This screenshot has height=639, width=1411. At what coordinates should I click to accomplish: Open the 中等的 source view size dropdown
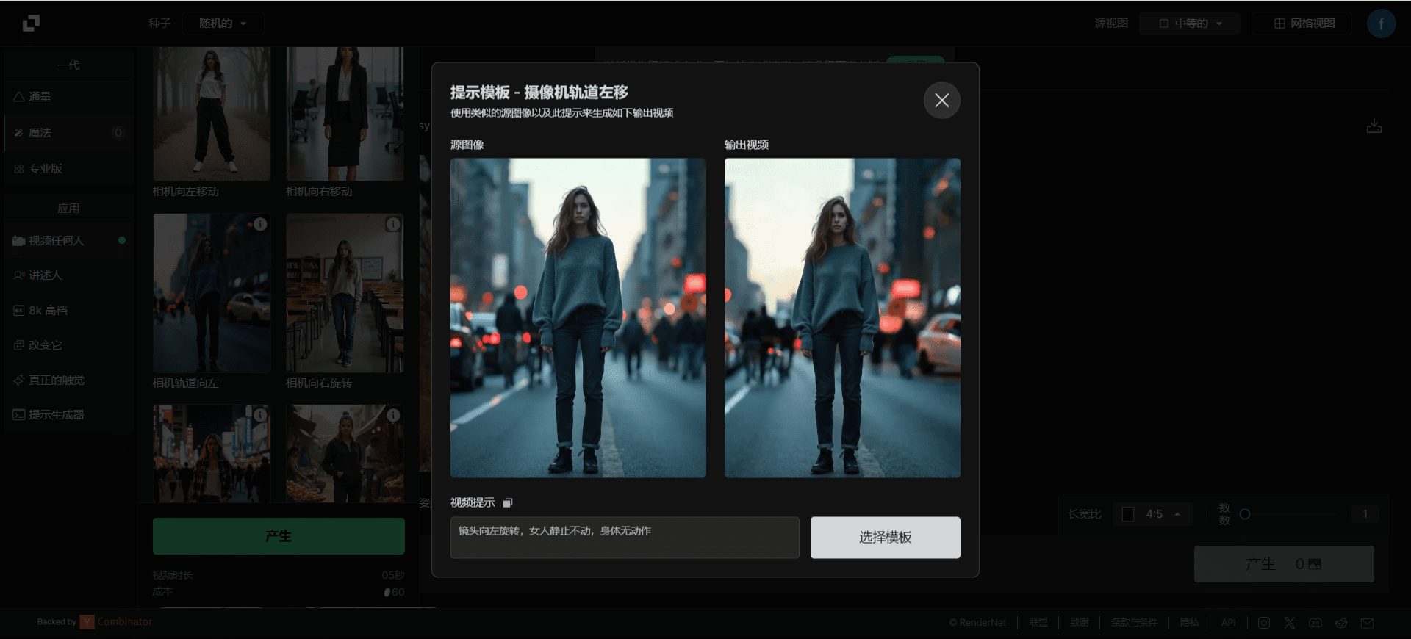click(1190, 24)
